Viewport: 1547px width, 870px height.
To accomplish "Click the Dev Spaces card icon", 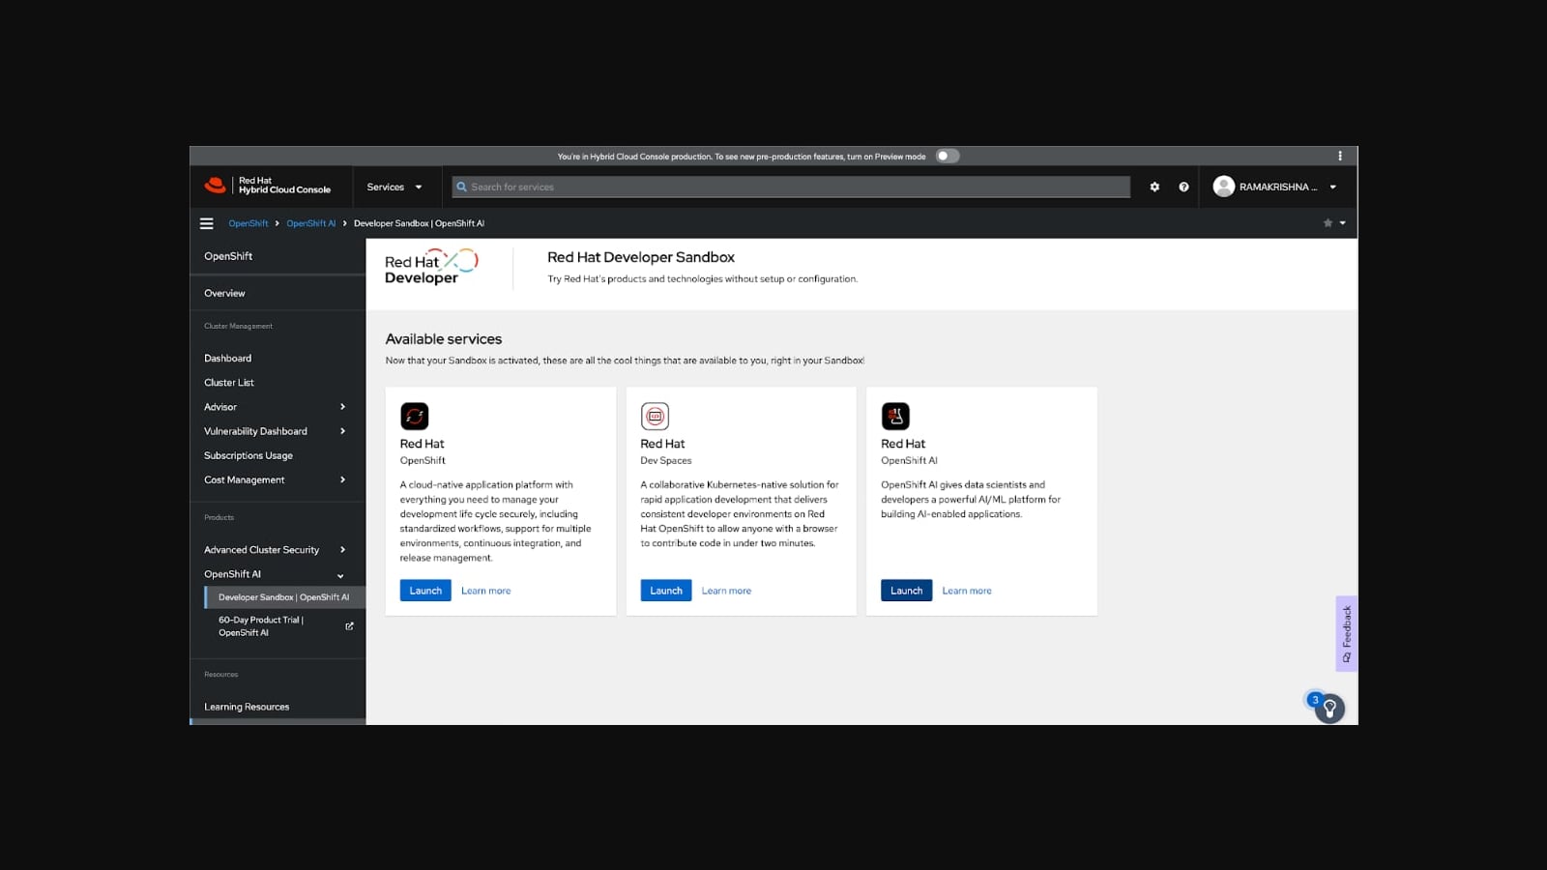I will click(x=655, y=416).
